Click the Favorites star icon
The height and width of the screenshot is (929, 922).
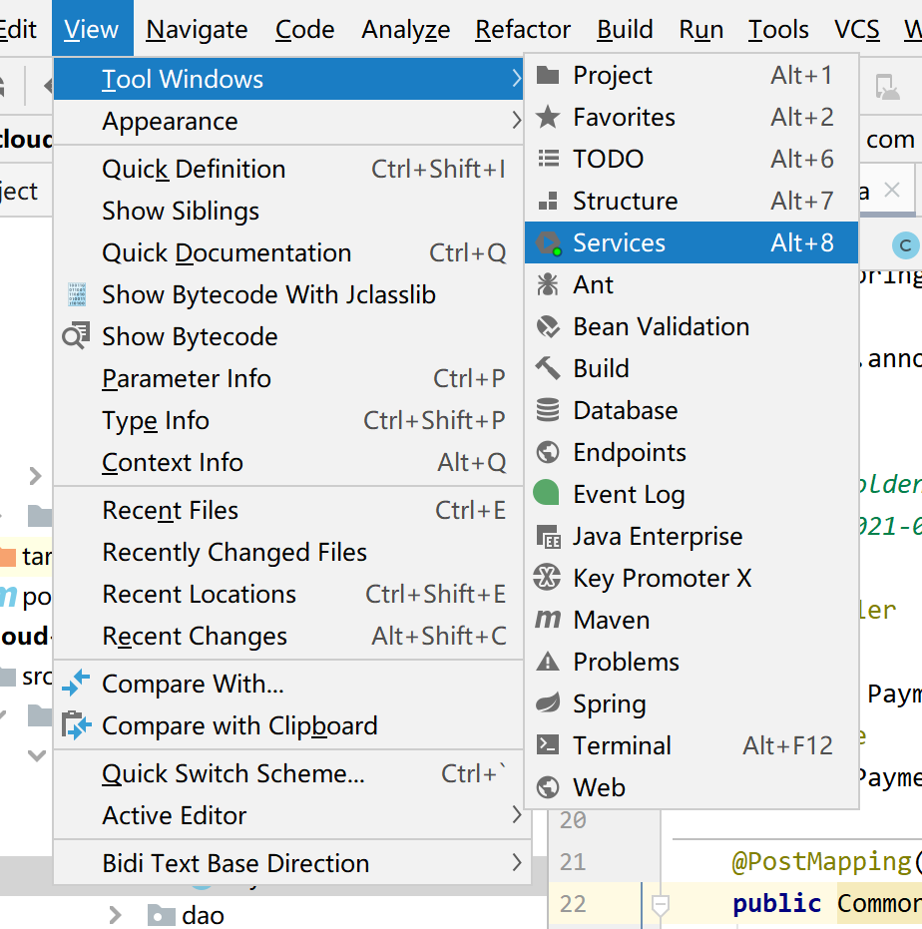pyautogui.click(x=548, y=117)
